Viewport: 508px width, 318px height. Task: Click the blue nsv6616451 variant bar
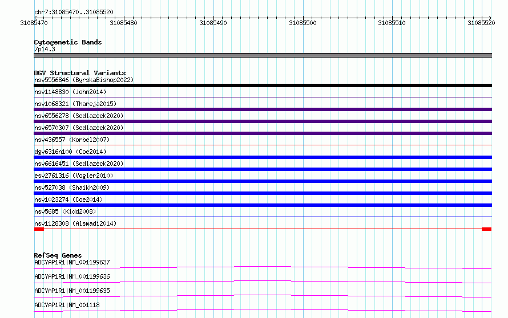click(263, 169)
